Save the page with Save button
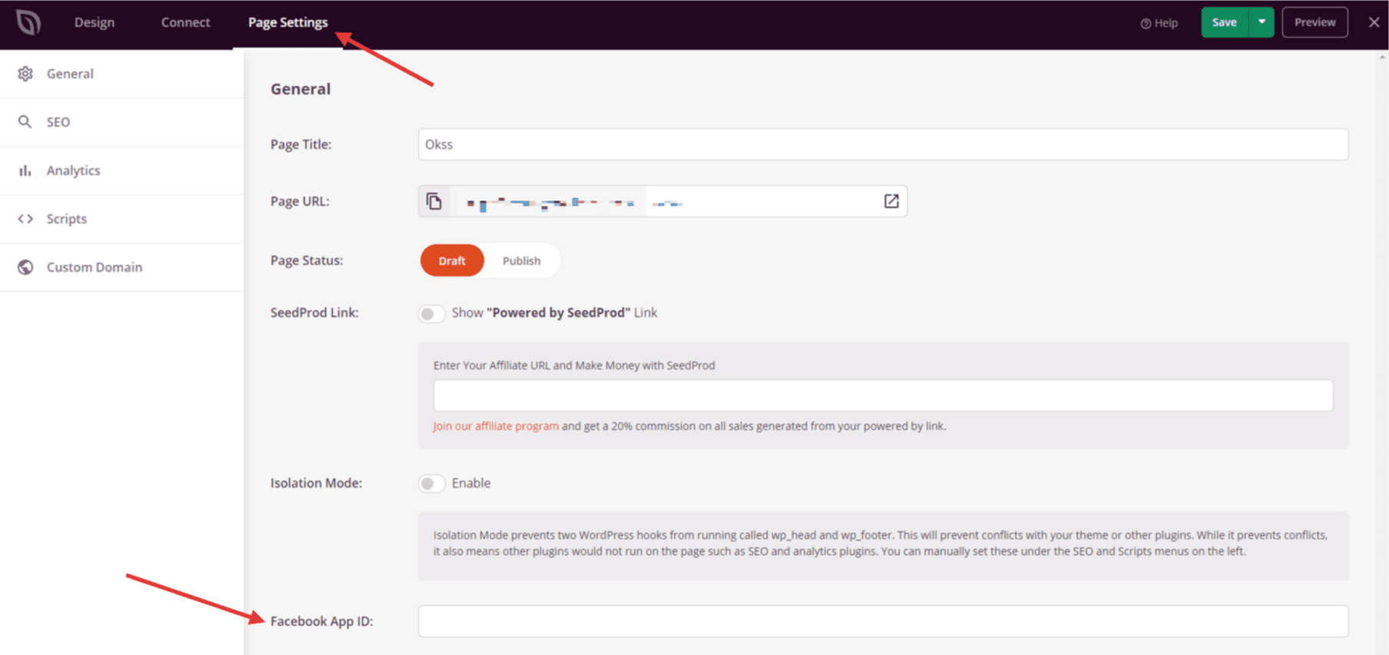 point(1225,22)
